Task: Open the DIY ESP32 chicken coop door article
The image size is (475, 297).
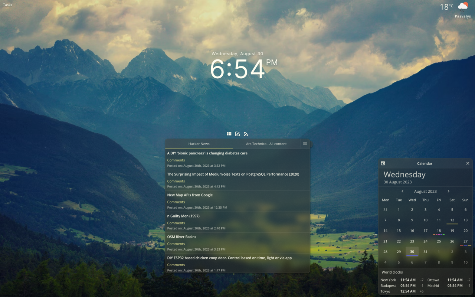Action: (230, 258)
